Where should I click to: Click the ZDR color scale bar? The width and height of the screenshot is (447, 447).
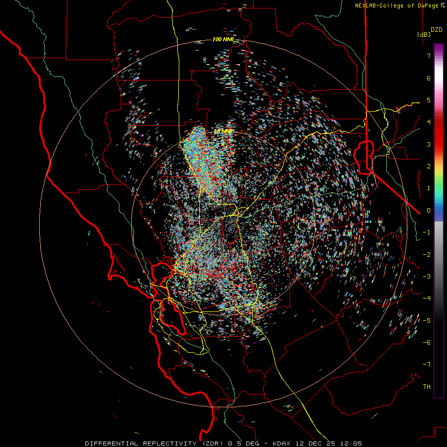coord(439,221)
